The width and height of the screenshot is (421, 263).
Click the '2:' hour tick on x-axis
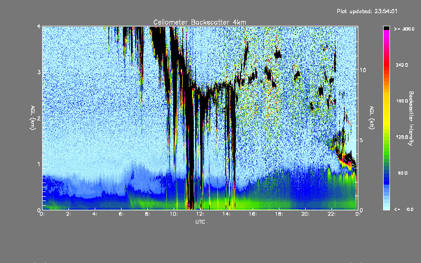pyautogui.click(x=69, y=214)
